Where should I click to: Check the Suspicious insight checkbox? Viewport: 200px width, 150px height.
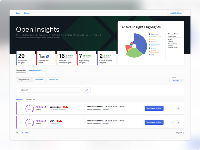tap(21, 108)
